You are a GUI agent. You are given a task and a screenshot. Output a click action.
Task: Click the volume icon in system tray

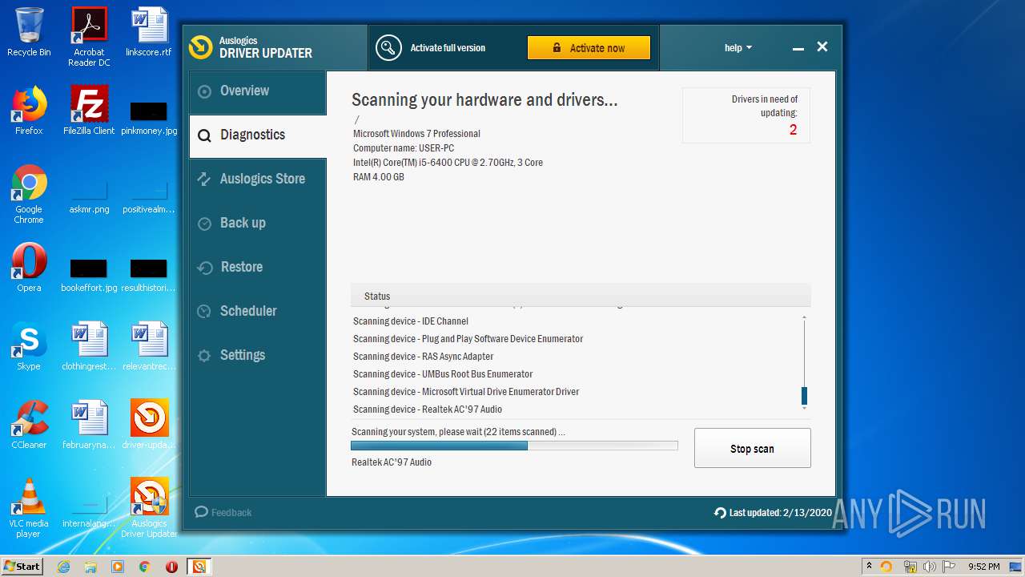pyautogui.click(x=930, y=567)
